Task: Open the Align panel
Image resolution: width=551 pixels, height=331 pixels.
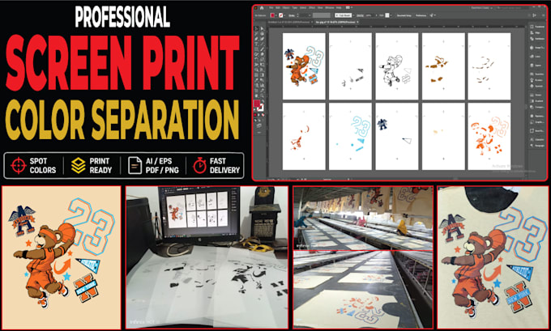Action: (536, 32)
